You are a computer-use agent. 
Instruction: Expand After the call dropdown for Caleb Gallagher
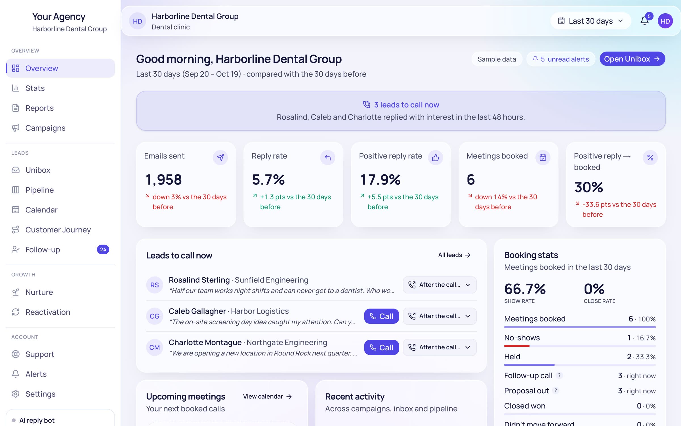pos(440,316)
